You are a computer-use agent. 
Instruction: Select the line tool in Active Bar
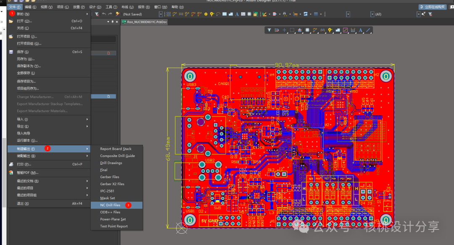pyautogui.click(x=368, y=30)
